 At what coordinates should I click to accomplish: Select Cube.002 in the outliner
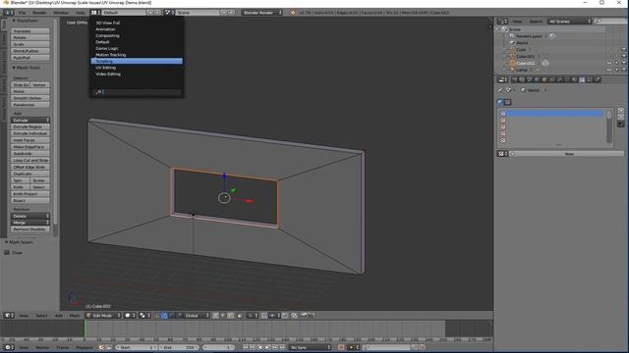[525, 63]
